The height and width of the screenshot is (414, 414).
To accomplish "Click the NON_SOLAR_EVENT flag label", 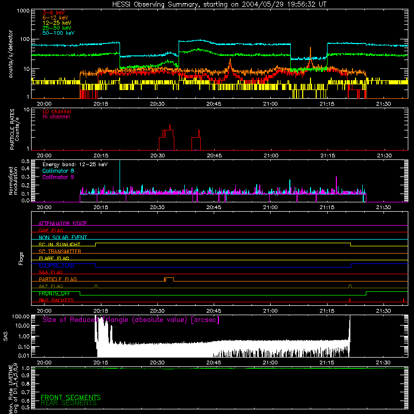I will 63,238.
